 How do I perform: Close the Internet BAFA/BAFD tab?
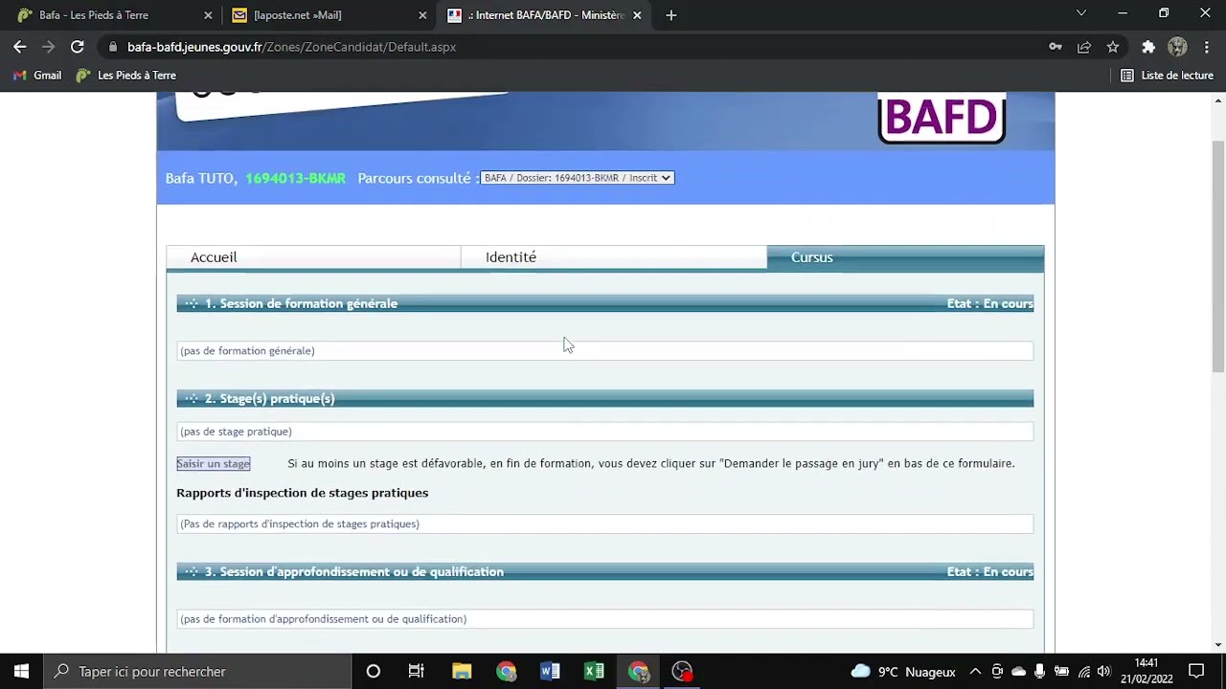[637, 15]
